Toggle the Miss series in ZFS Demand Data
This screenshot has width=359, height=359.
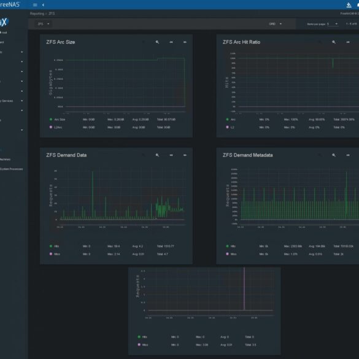point(55,254)
